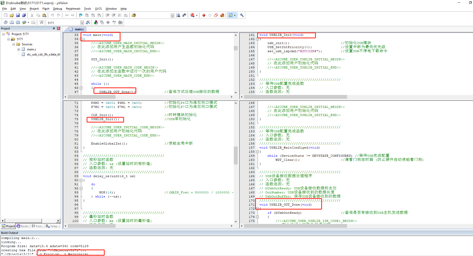Viewport: 473px width, 256px height.
Task: Open the target selector dropdown showing 5171
Action: [82, 23]
